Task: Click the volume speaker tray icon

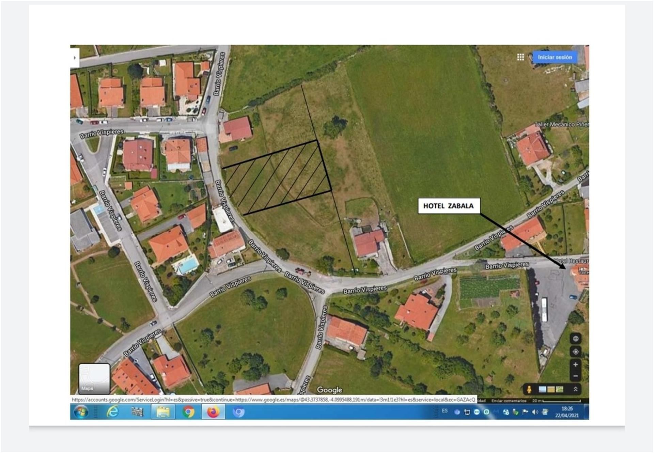Action: click(535, 412)
